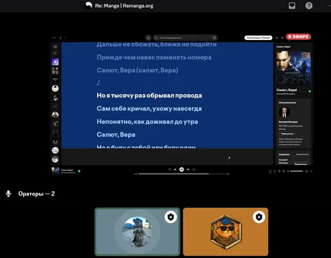Image resolution: width=331 pixels, height=258 pixels.
Task: Click the Spotify track progress bar
Action: pos(182,174)
